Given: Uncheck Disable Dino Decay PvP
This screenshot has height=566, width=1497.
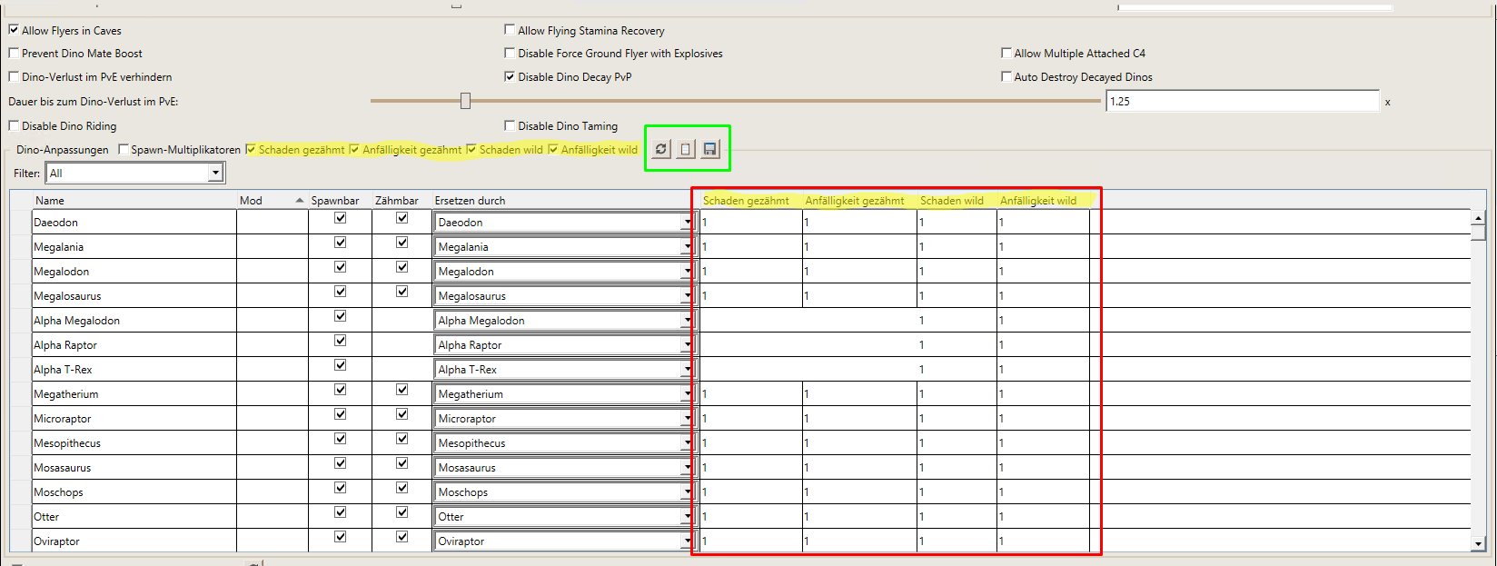Looking at the screenshot, I should tap(510, 77).
